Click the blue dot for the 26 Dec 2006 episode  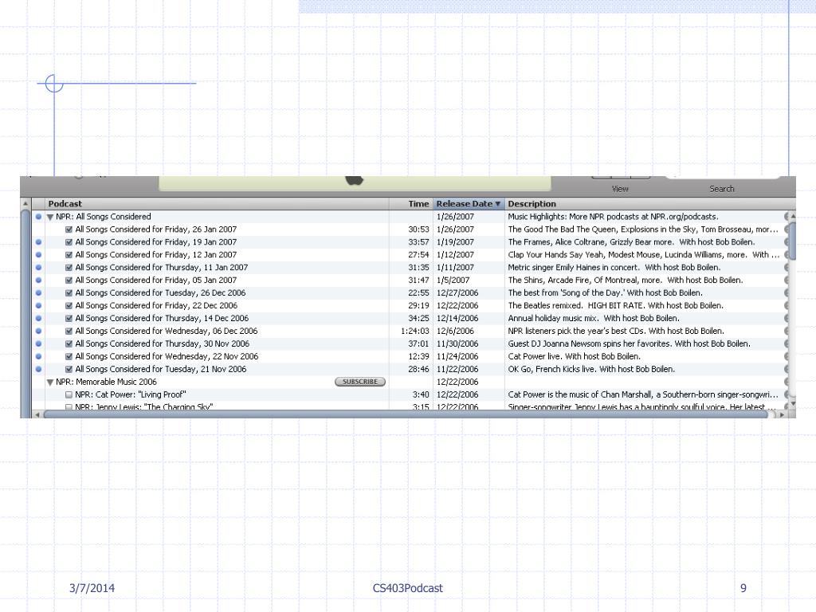38,293
